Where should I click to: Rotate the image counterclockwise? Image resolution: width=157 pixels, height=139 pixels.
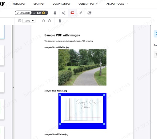(x=43, y=21)
